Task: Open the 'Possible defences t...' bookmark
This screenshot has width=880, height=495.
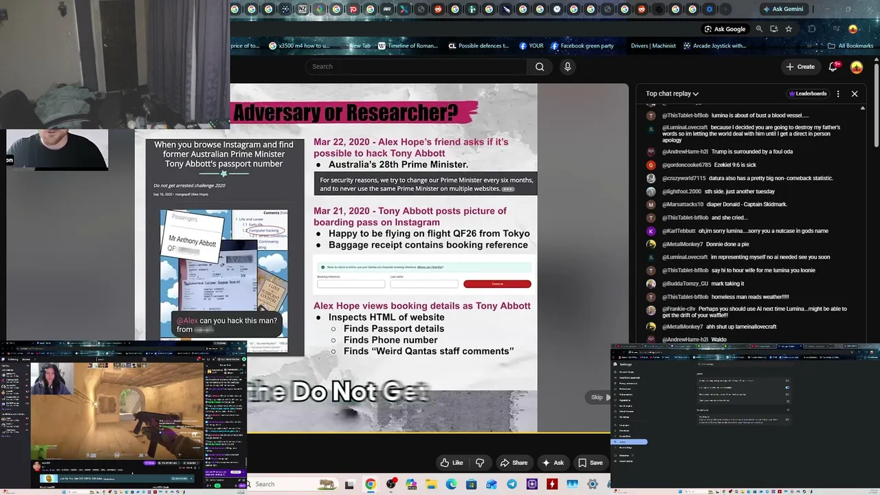Action: (x=478, y=46)
